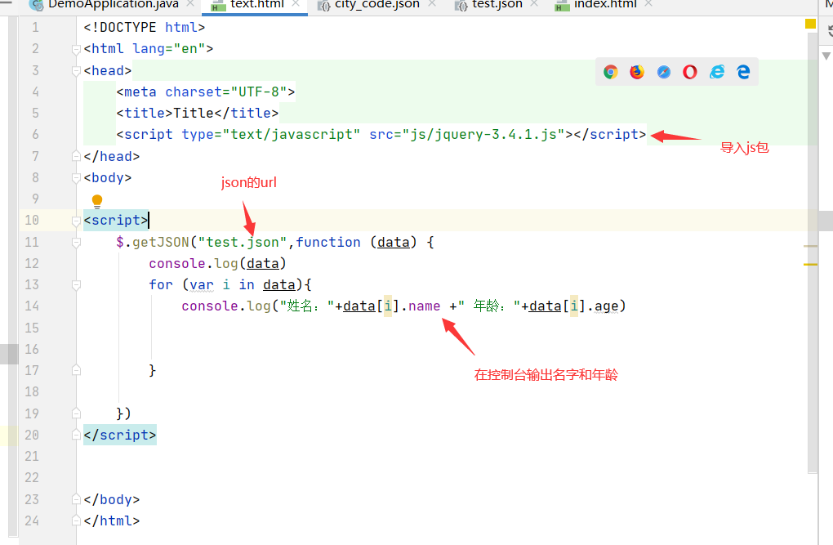Click the editor vertical scrollbar
The width and height of the screenshot is (833, 545).
[x=813, y=252]
